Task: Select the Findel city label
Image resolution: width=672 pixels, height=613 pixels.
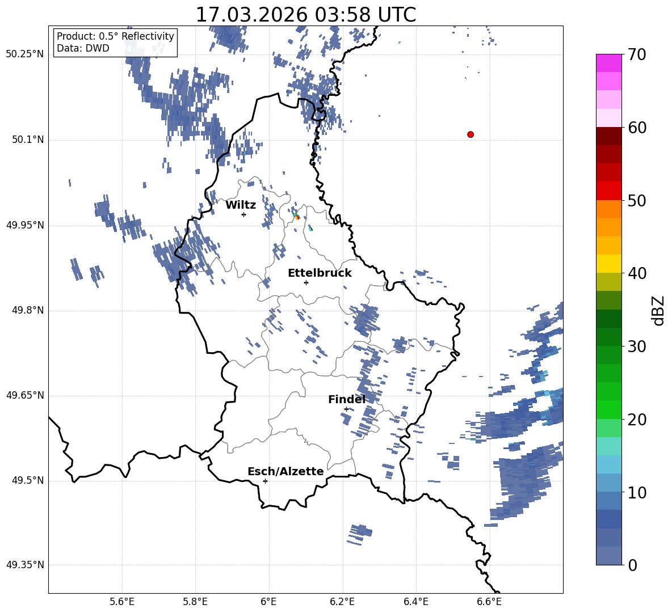Action: [347, 399]
